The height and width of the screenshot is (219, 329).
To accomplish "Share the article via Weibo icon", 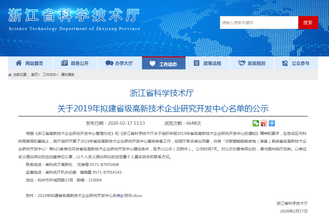I will [x=263, y=123].
